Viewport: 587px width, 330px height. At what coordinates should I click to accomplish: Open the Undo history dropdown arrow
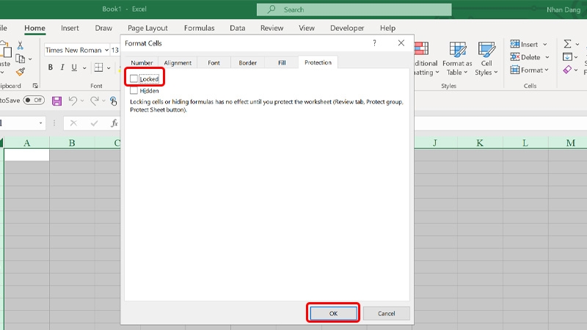click(82, 100)
